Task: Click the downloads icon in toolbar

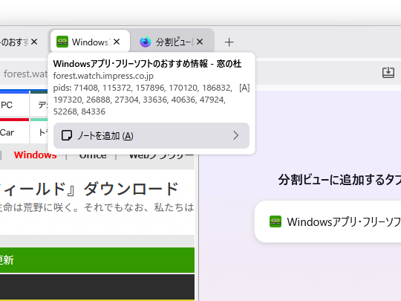Action: coord(388,73)
